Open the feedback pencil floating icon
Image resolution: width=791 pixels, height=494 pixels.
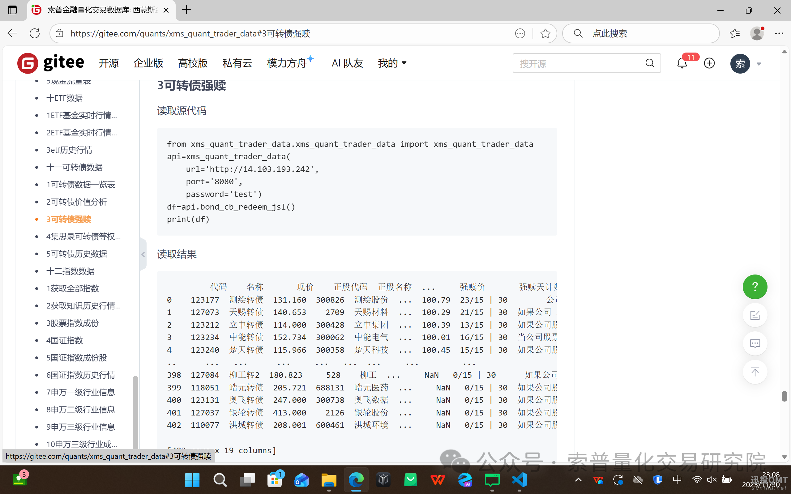click(755, 315)
